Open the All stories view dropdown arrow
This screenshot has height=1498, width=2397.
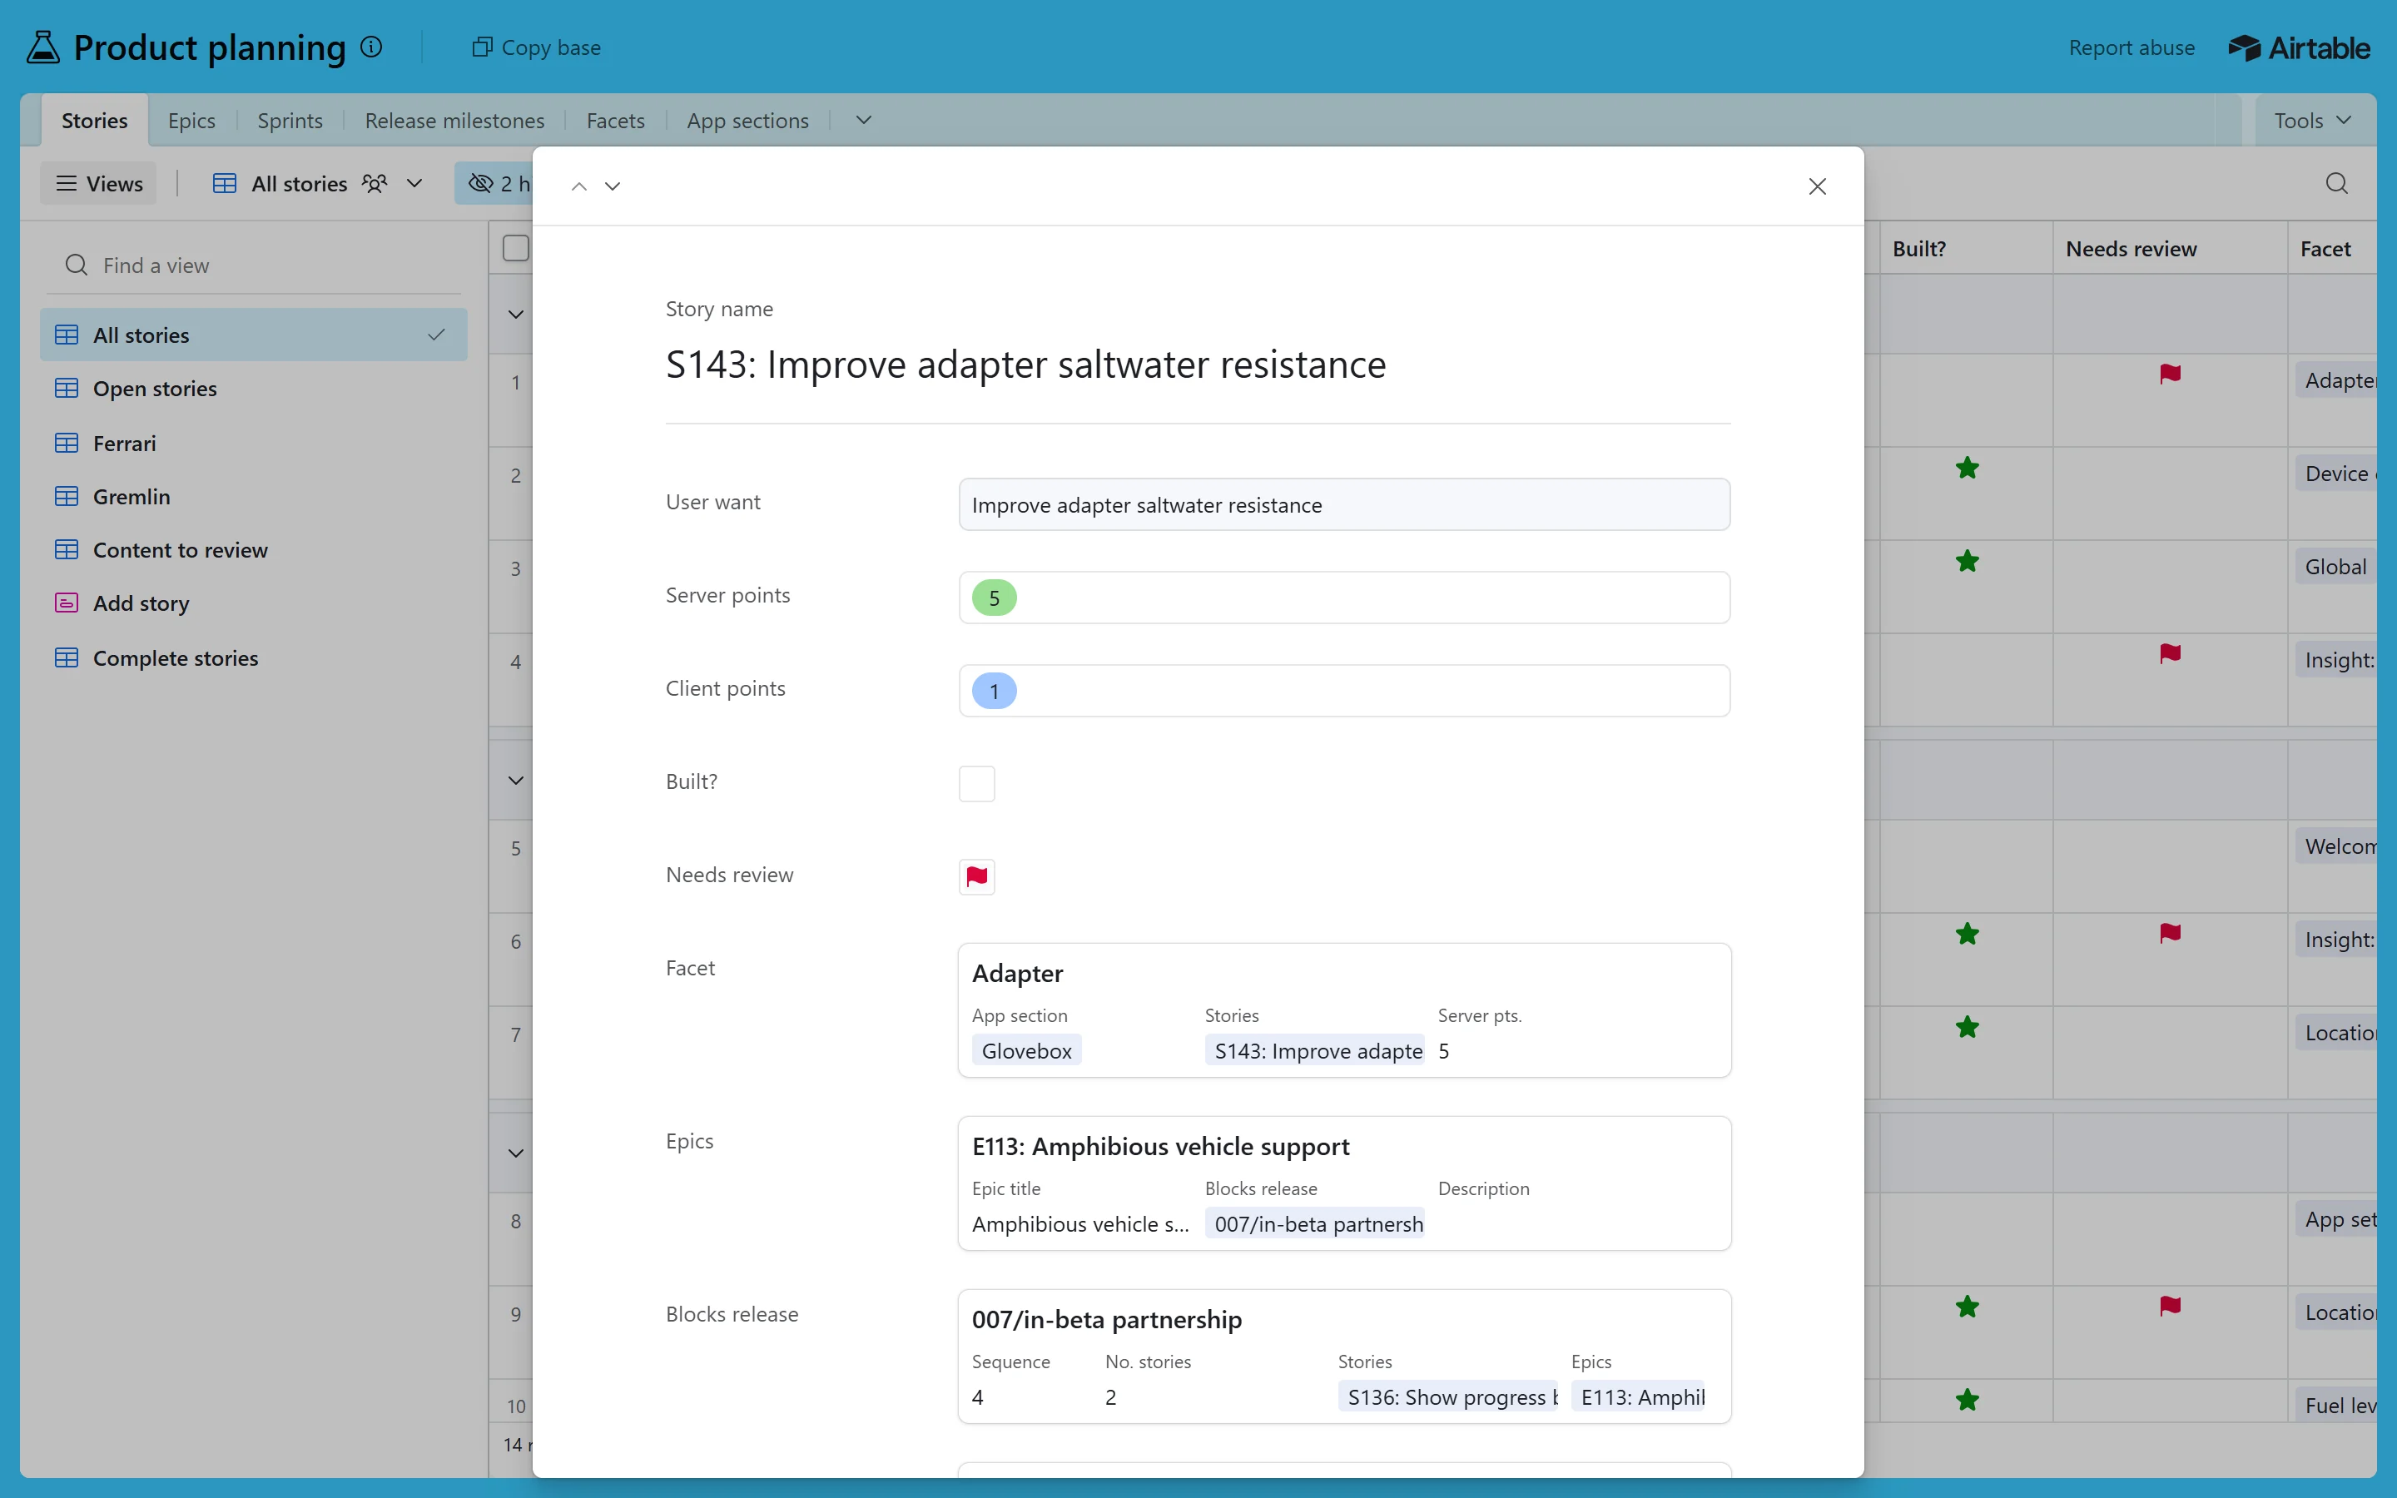pos(415,183)
